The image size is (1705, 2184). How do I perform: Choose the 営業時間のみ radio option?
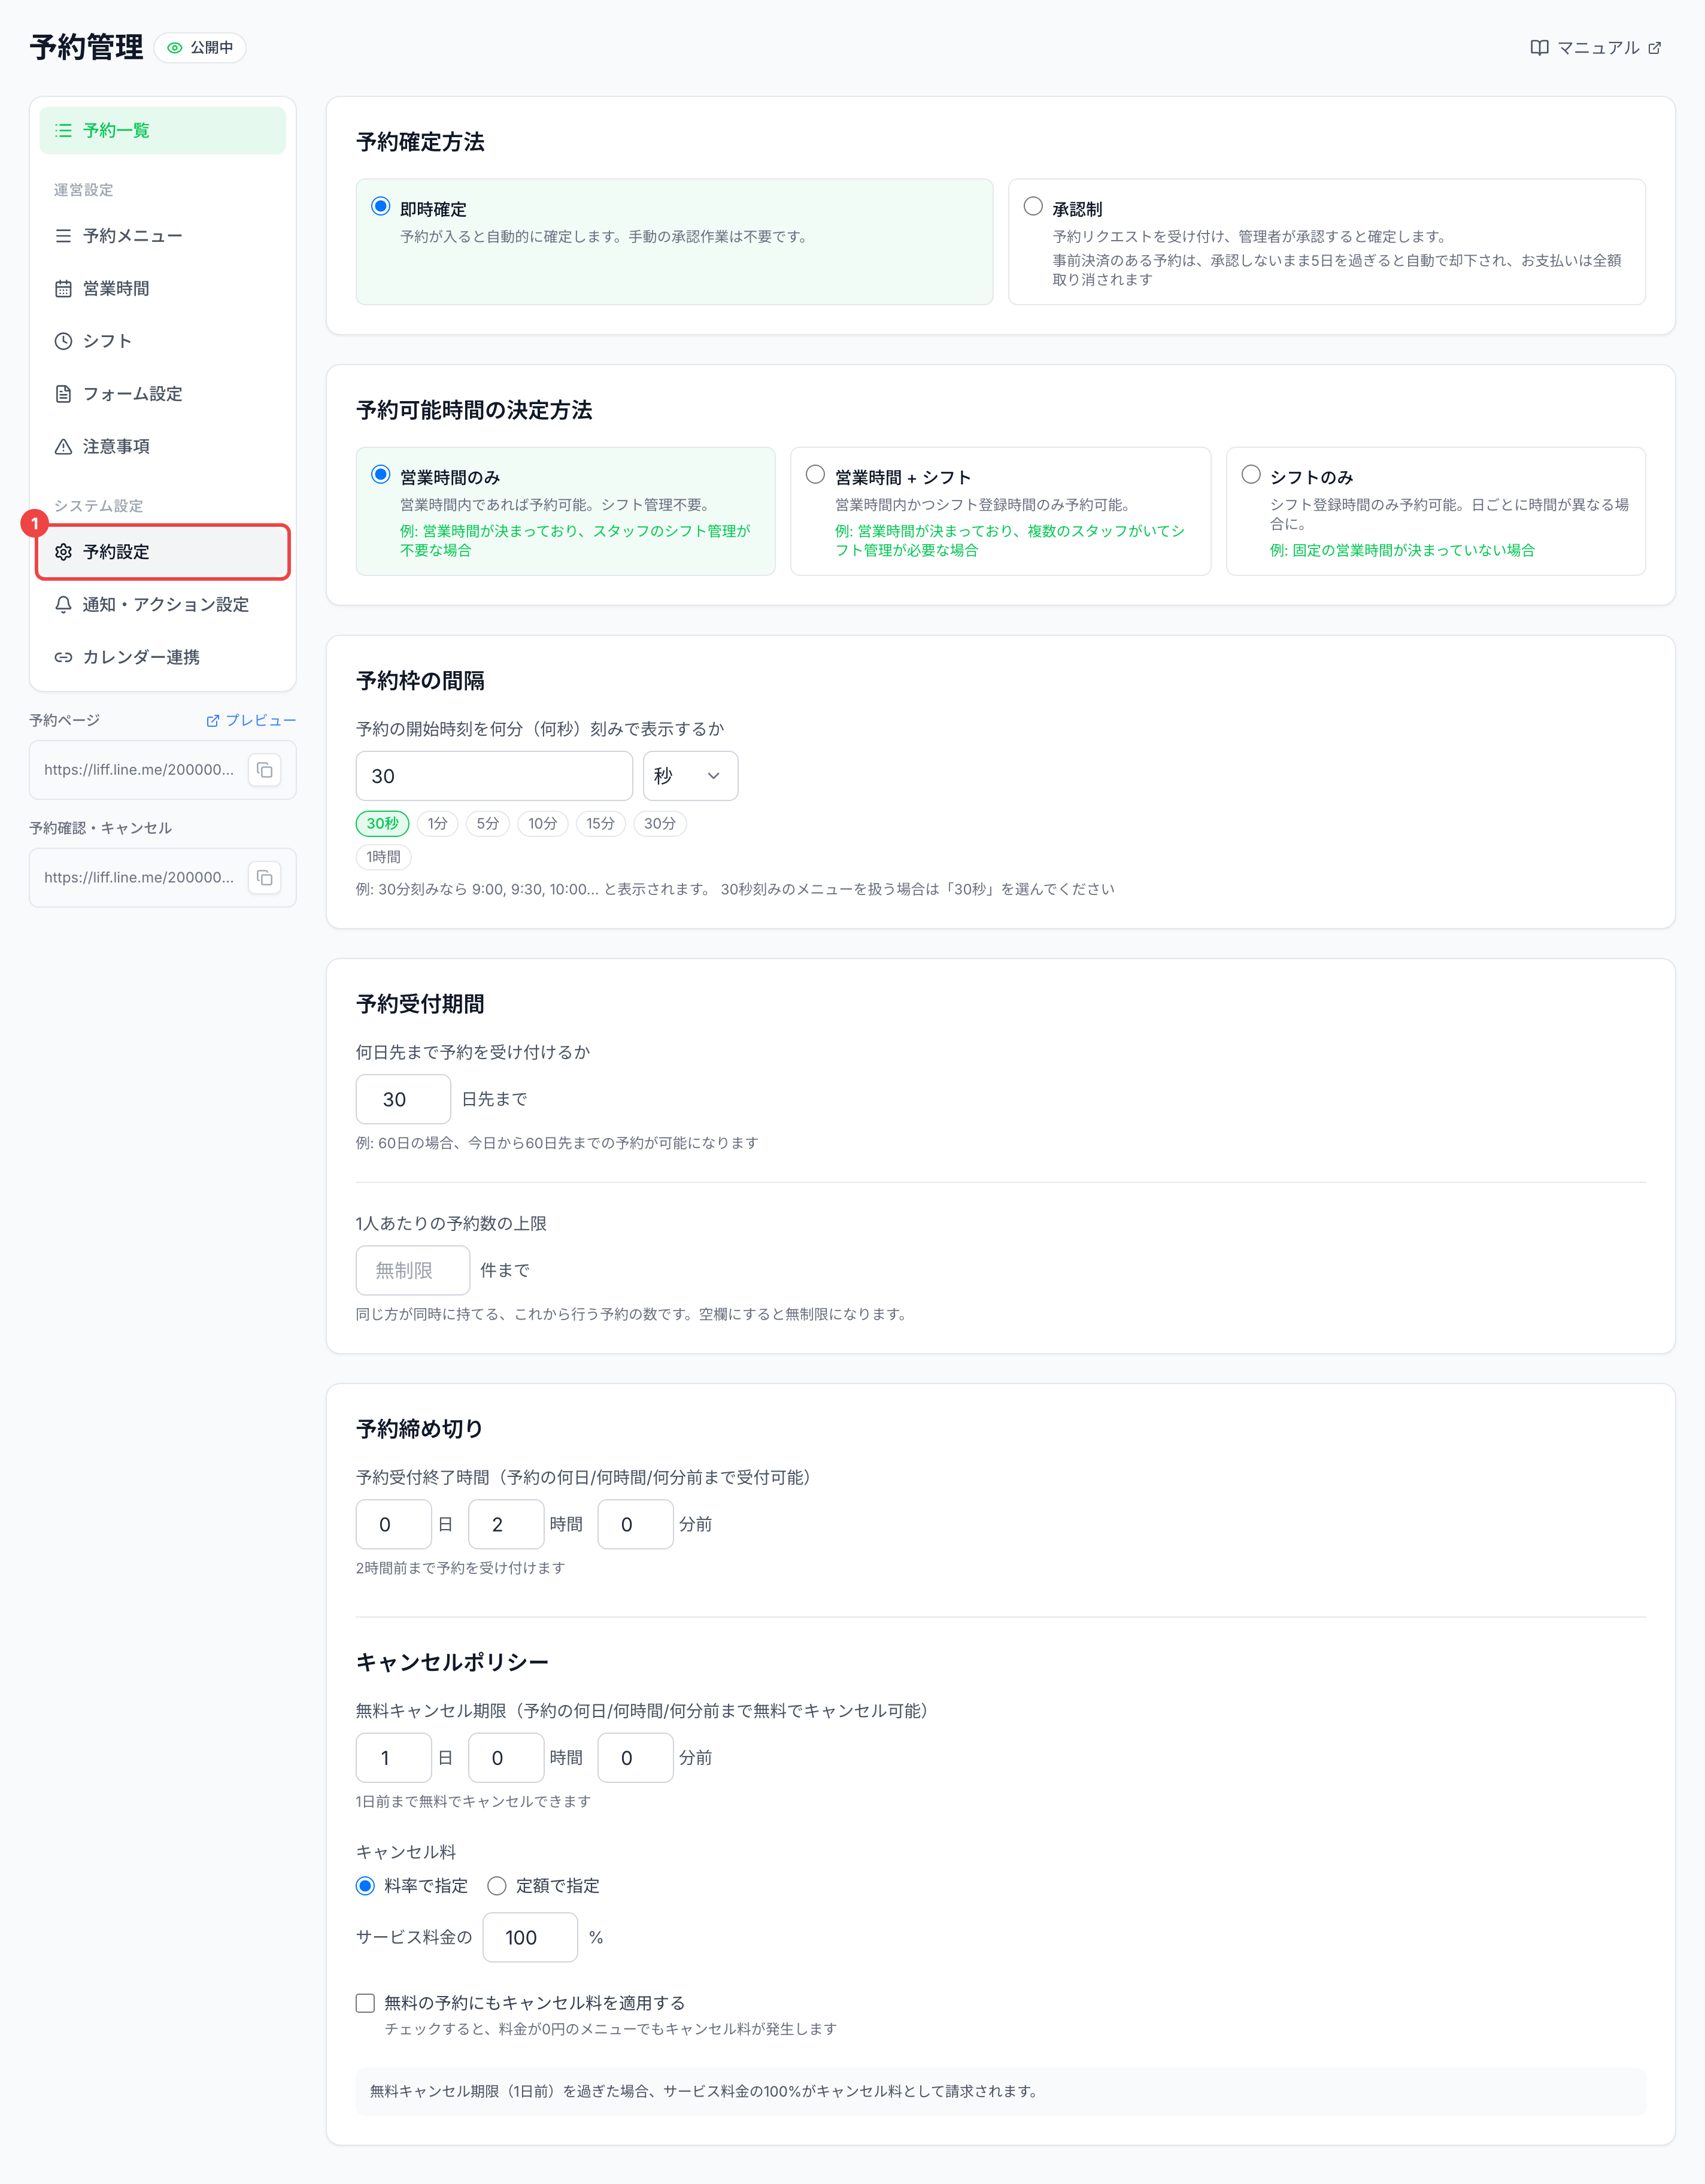pos(381,475)
